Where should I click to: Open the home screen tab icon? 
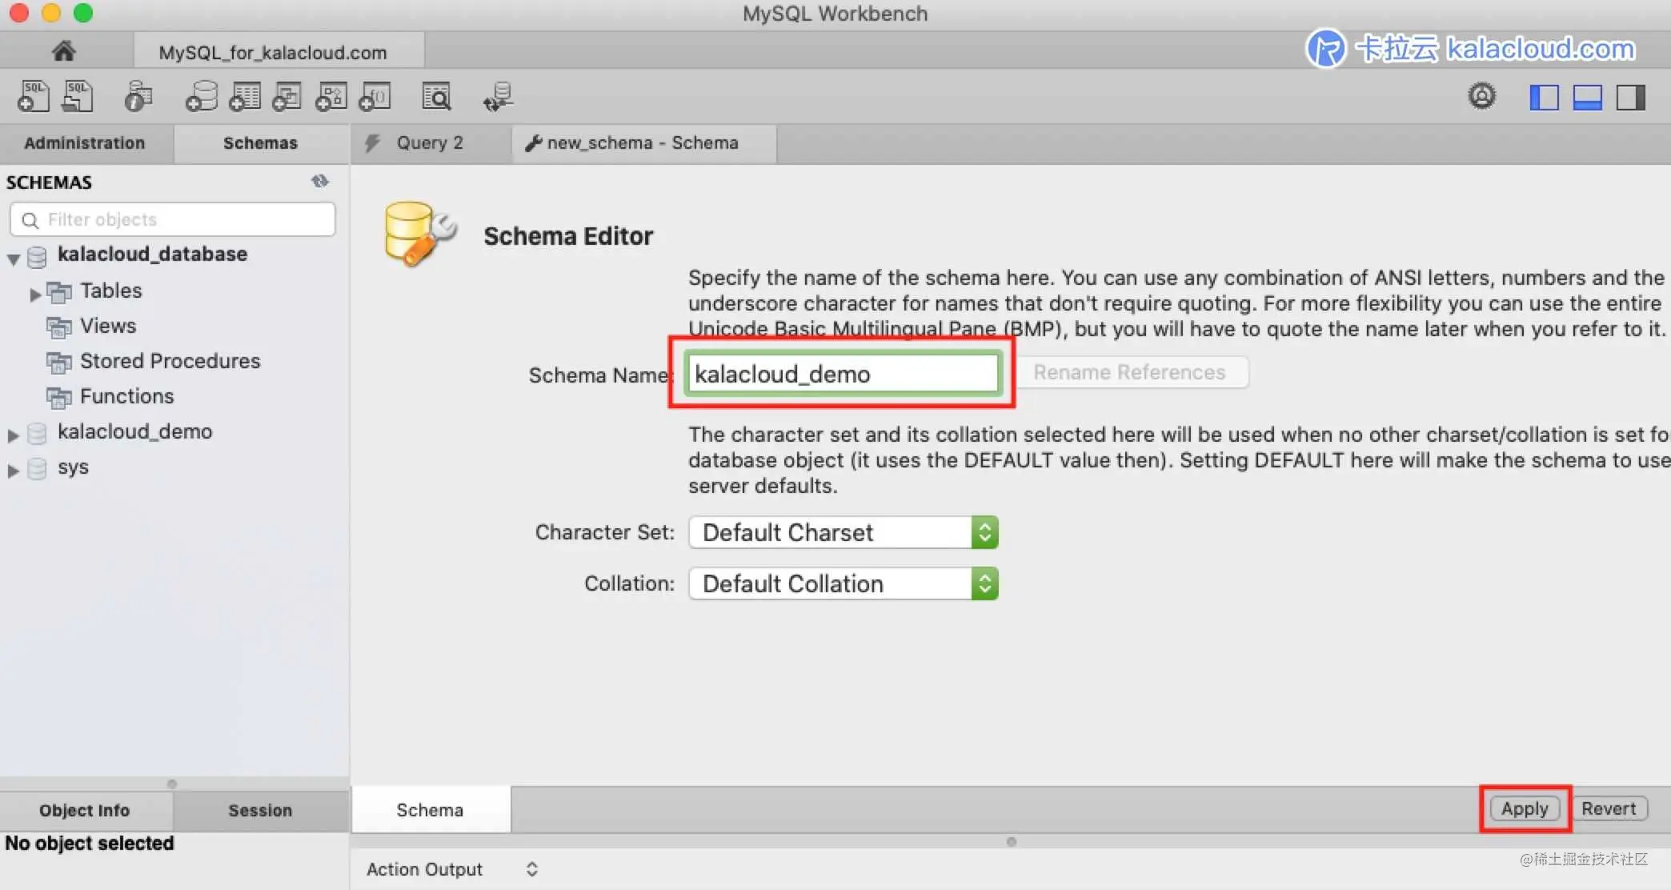coord(63,51)
